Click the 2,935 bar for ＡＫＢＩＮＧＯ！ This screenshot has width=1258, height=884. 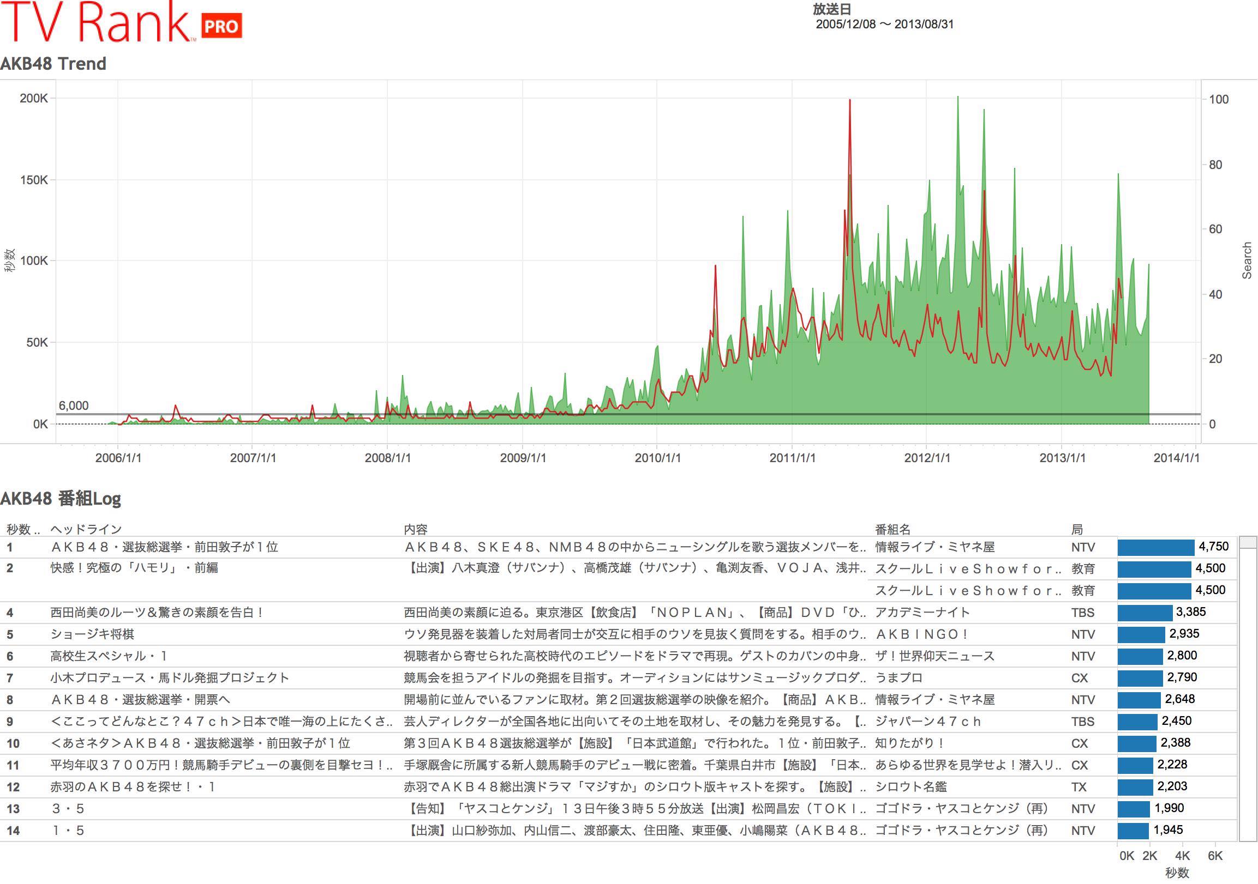click(x=1141, y=634)
